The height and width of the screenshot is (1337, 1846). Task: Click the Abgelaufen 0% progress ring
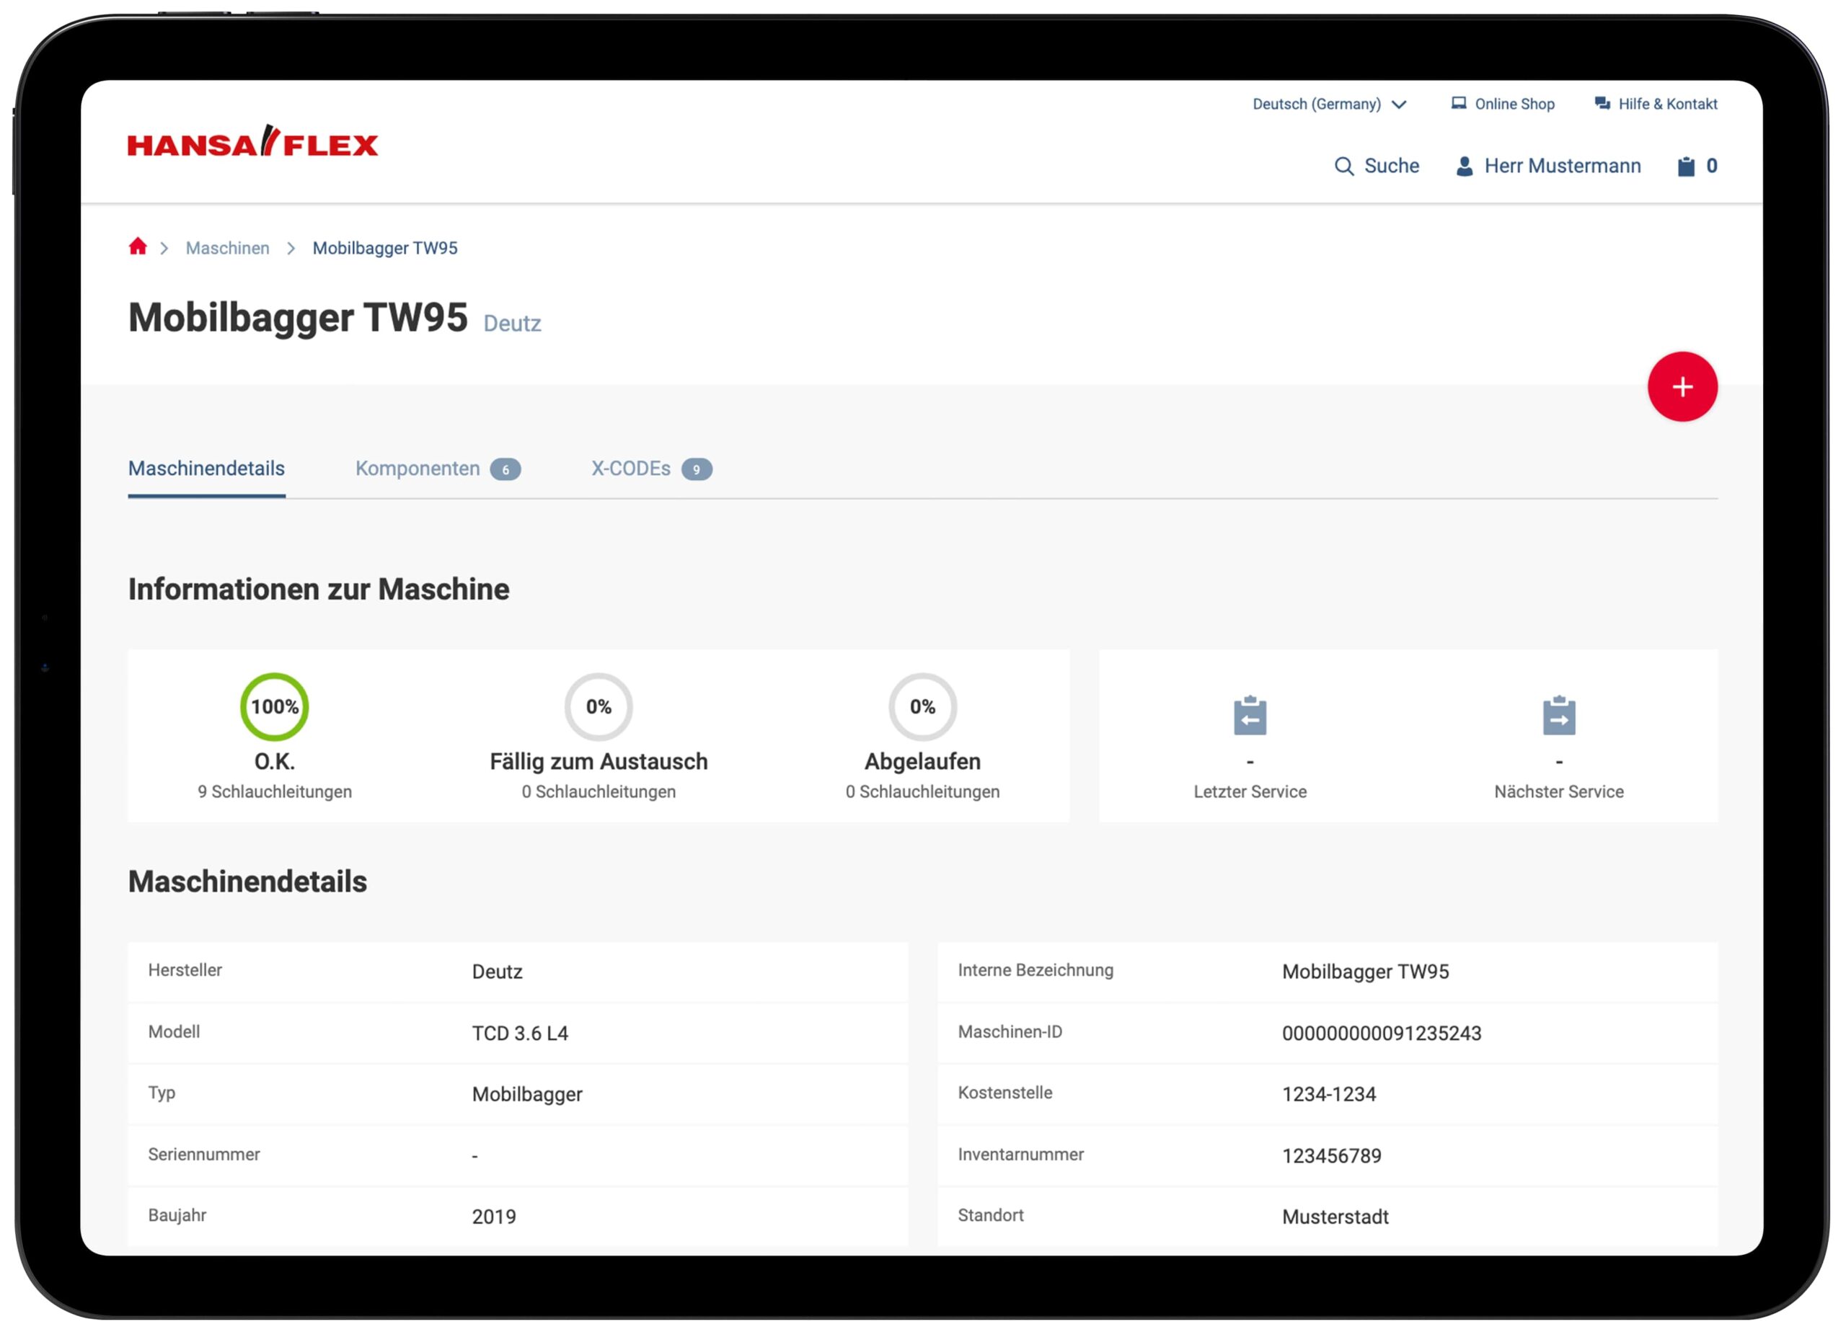coord(922,706)
